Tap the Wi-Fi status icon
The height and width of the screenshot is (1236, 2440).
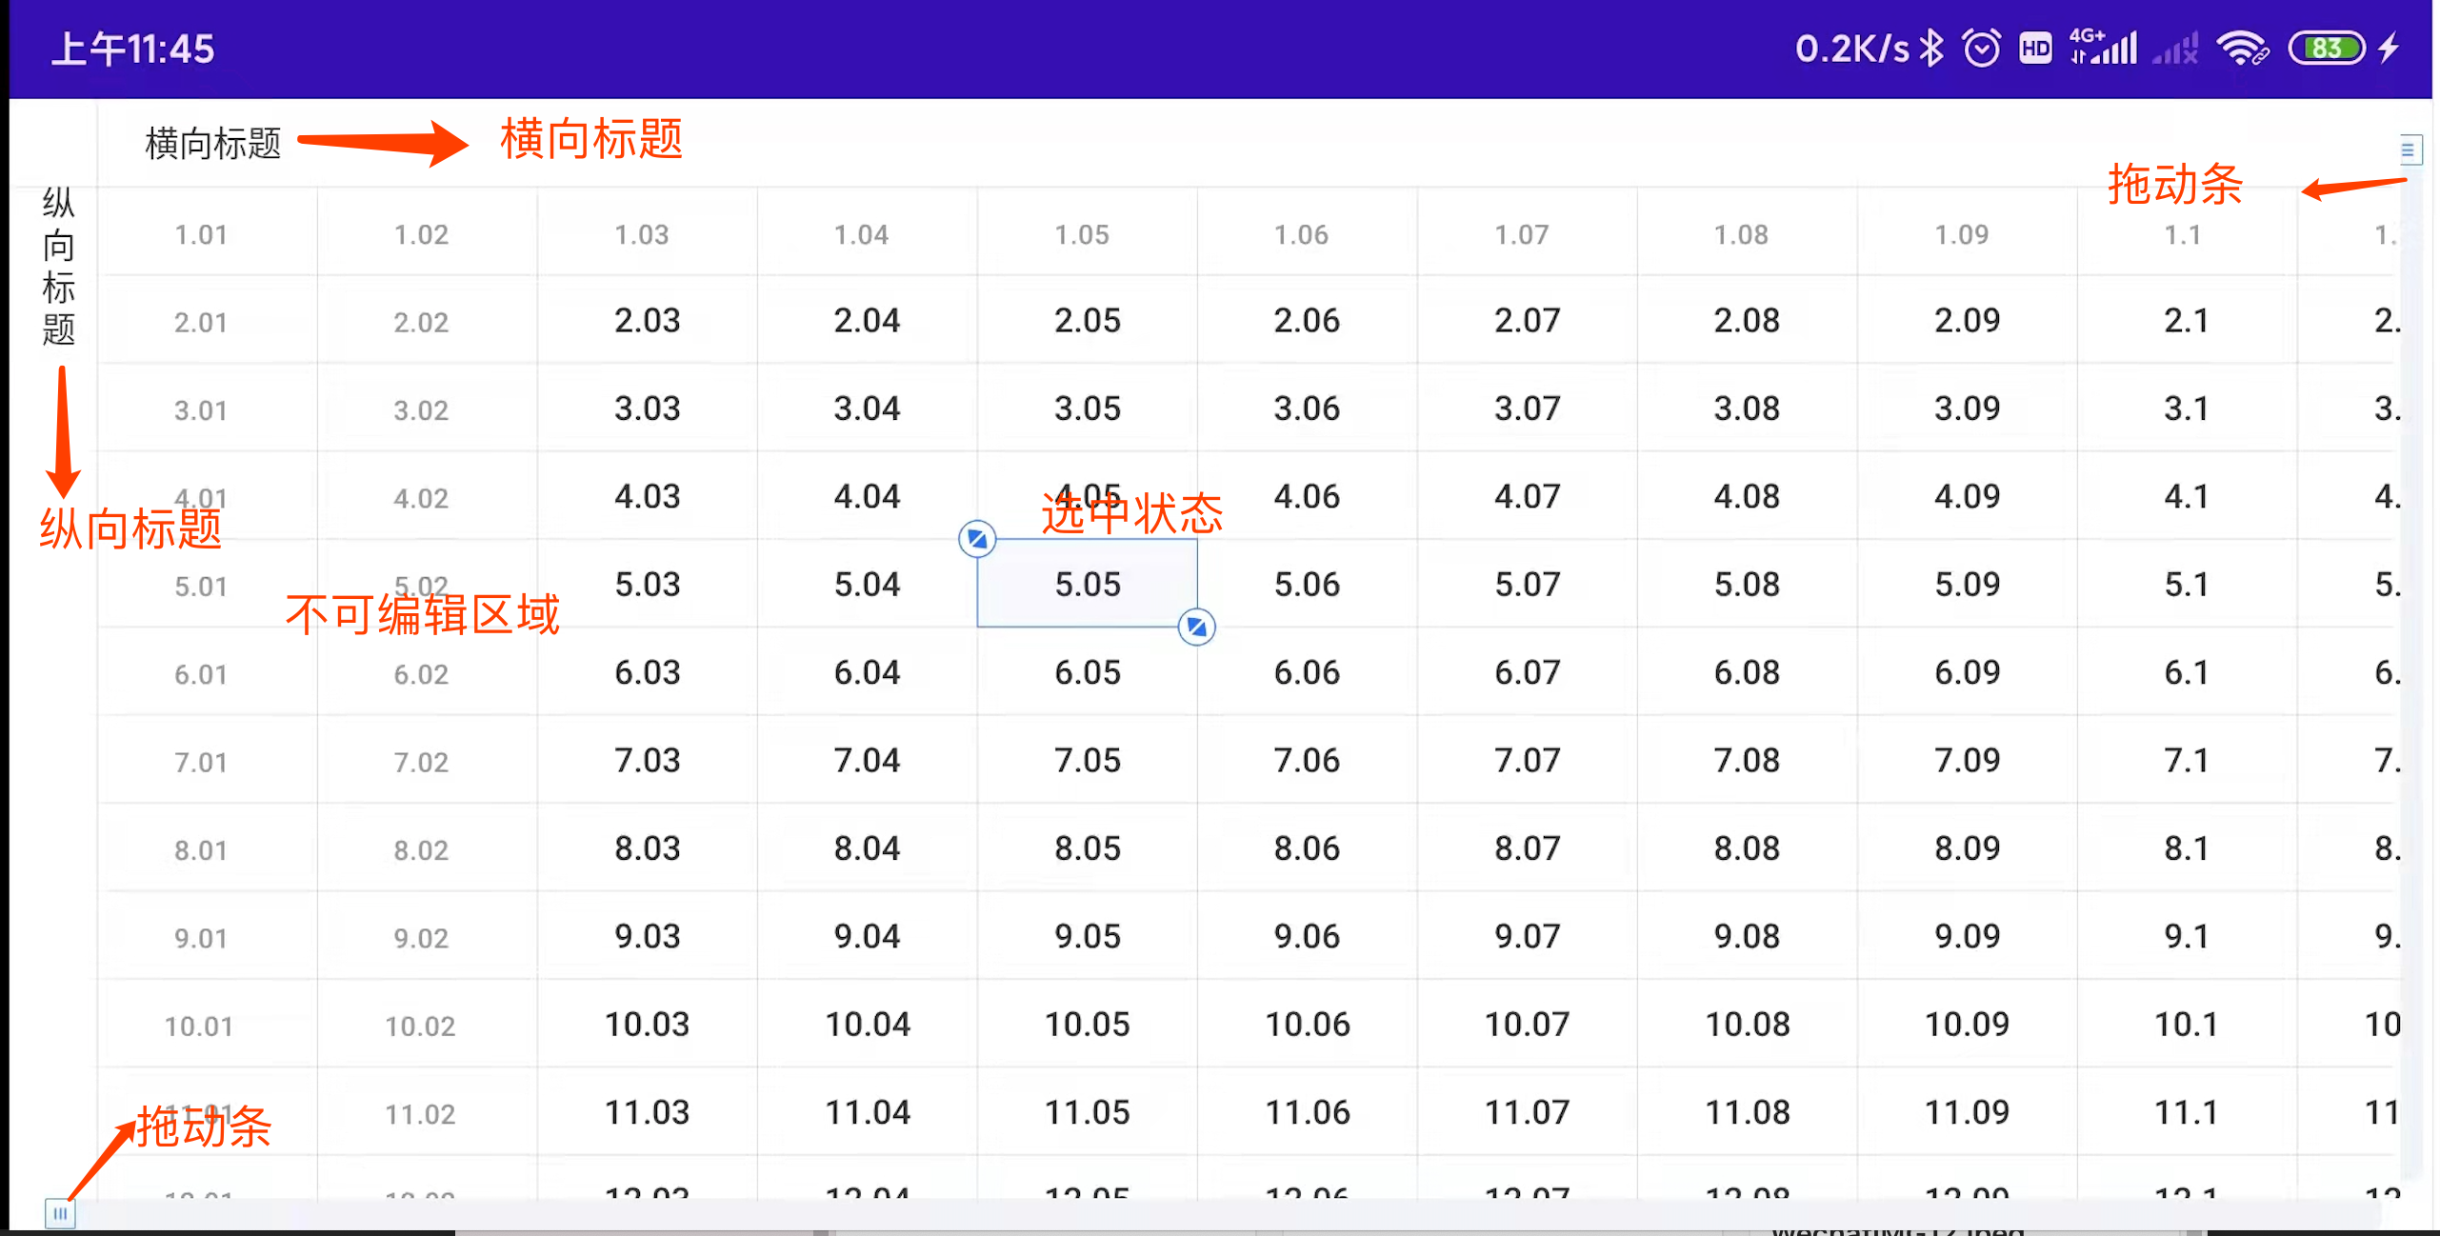click(x=2242, y=48)
